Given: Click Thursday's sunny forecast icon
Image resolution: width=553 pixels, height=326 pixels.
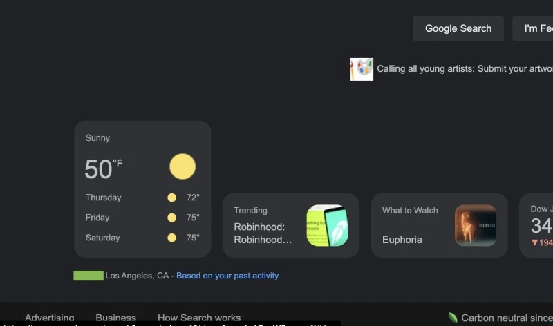Looking at the screenshot, I should point(171,198).
